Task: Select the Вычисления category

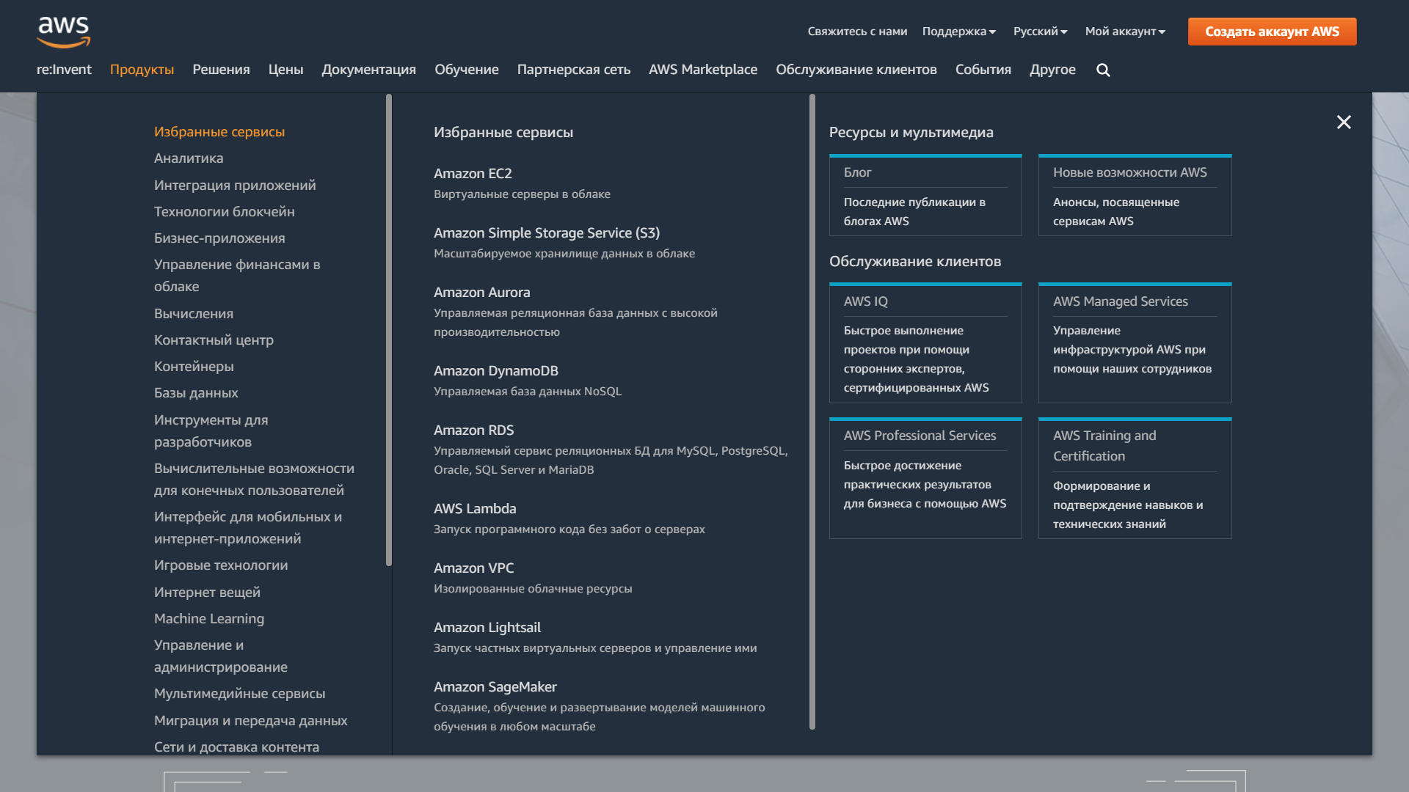Action: point(193,314)
